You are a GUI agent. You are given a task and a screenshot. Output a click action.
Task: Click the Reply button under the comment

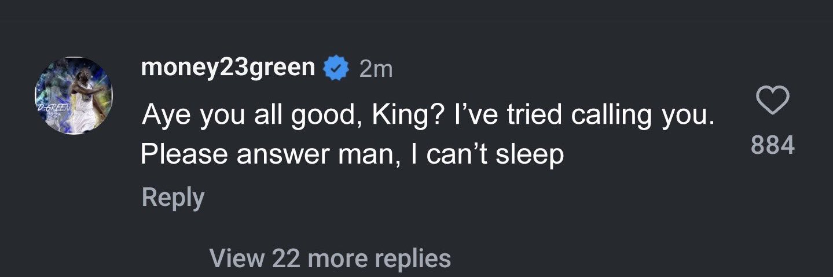(173, 197)
